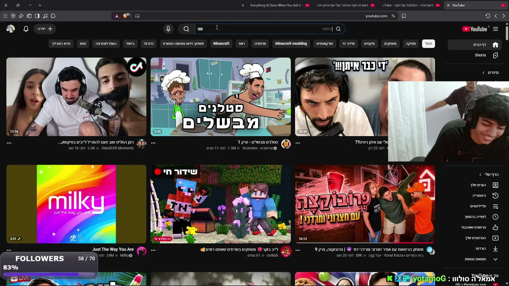Click the YouTube logo in the header

(475, 29)
